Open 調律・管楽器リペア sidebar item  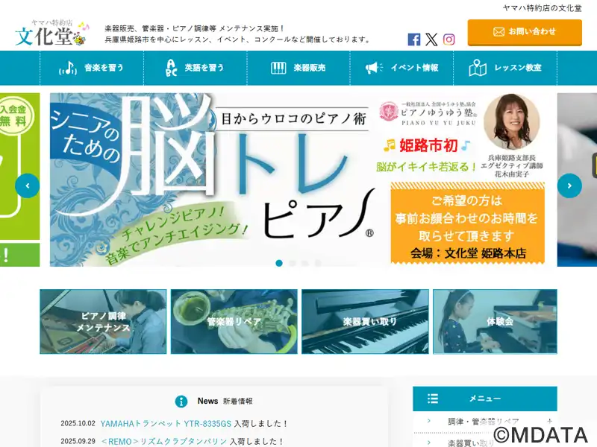(483, 422)
